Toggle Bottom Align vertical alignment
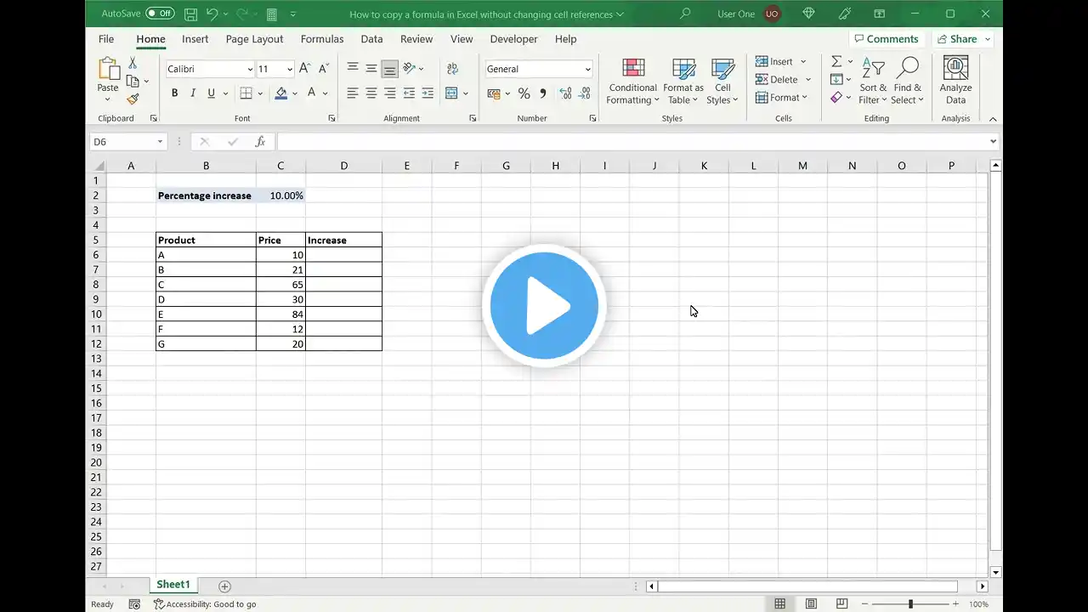 tap(389, 69)
